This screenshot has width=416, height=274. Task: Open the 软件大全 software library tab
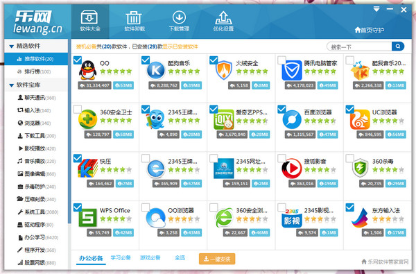tap(90, 22)
